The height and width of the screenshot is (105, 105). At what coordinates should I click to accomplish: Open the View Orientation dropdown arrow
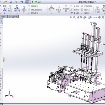(x=87, y=18)
